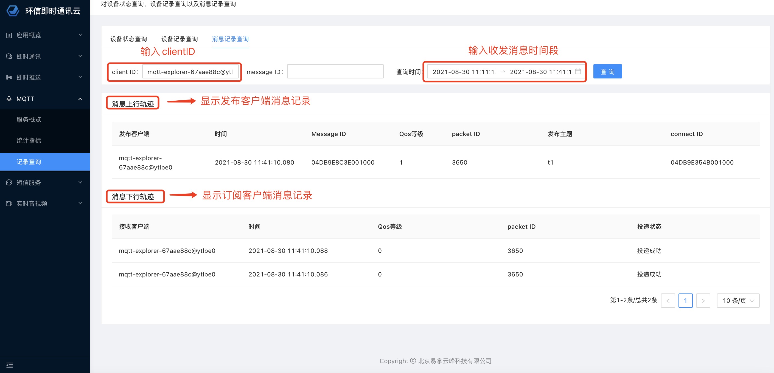Select the 消息记录查询 tab
Viewport: 774px width, 373px height.
pos(231,39)
